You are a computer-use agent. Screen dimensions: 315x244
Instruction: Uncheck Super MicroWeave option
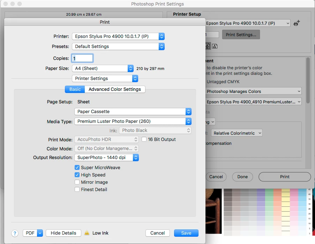[77, 167]
